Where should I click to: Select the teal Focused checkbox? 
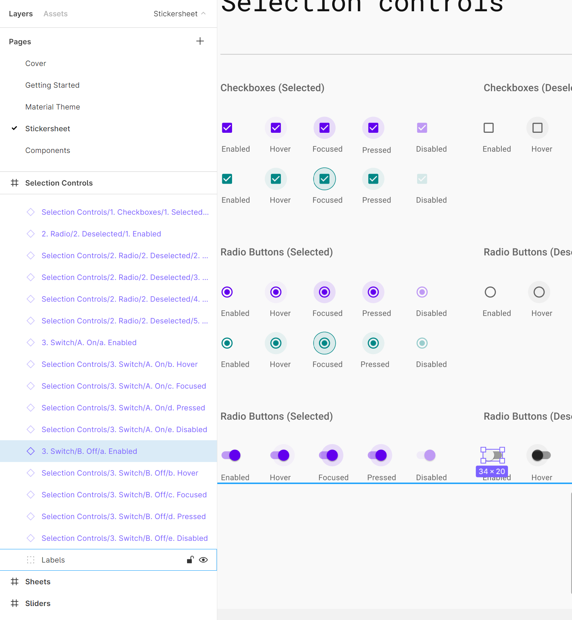324,179
